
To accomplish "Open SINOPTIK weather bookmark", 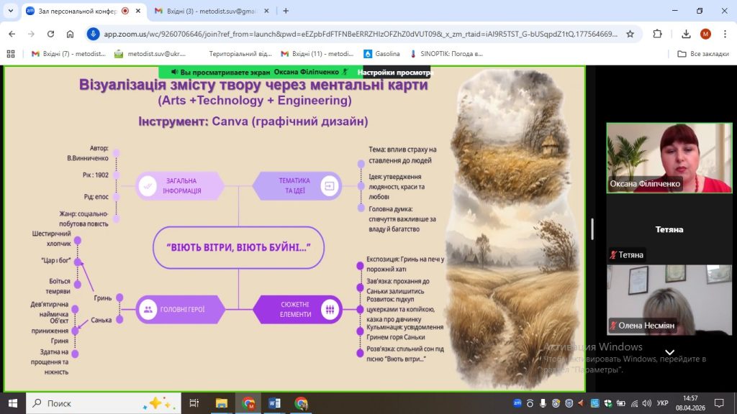I will [446, 54].
